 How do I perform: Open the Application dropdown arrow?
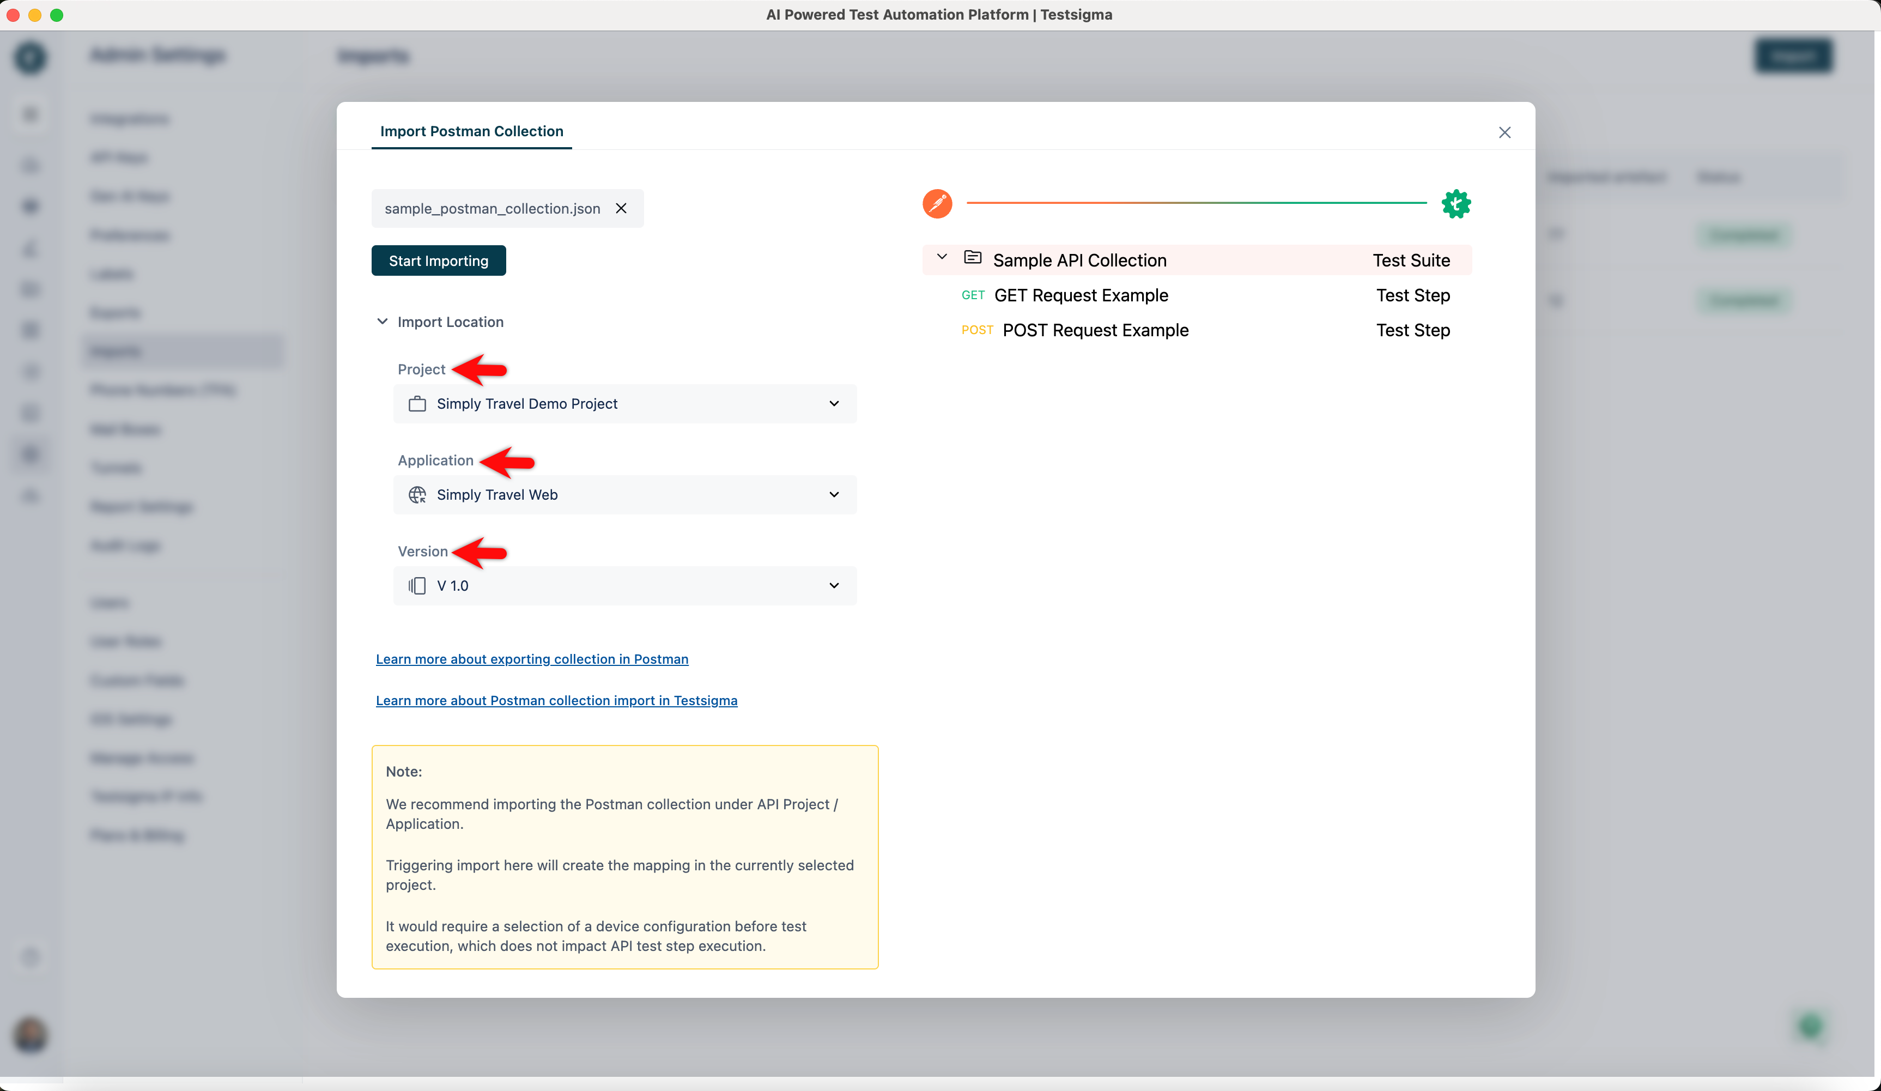click(x=834, y=494)
